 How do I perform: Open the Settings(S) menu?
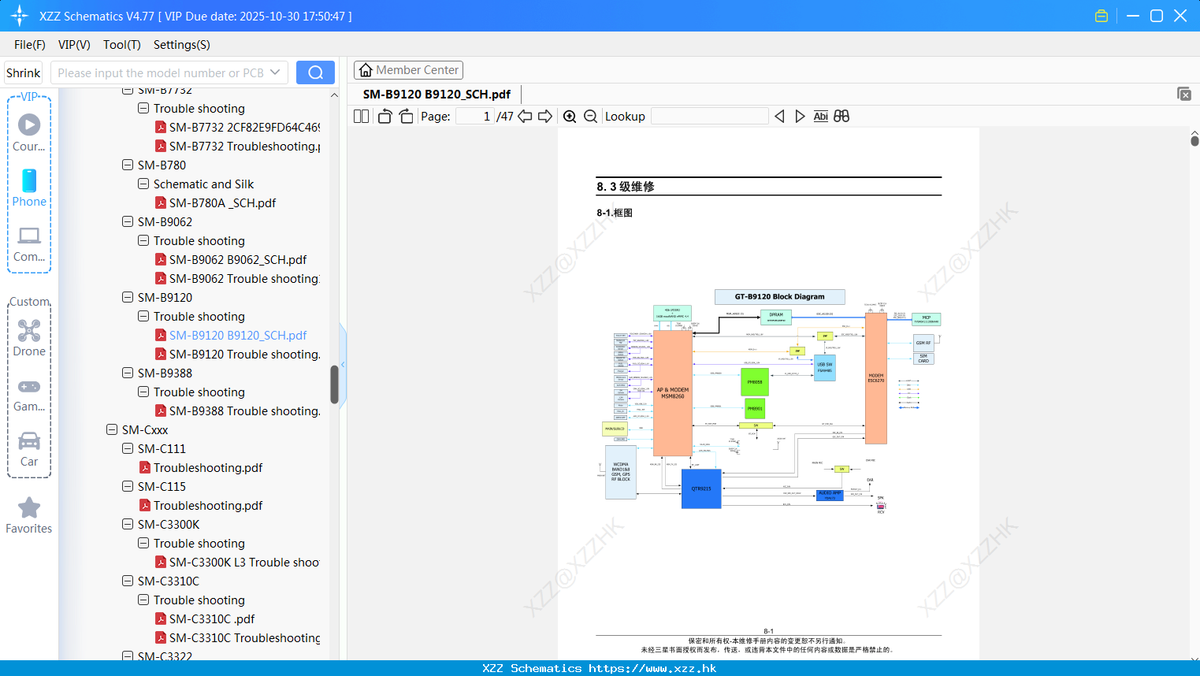coord(181,44)
